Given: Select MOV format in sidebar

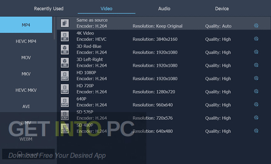Looking at the screenshot, I should click(x=26, y=58).
